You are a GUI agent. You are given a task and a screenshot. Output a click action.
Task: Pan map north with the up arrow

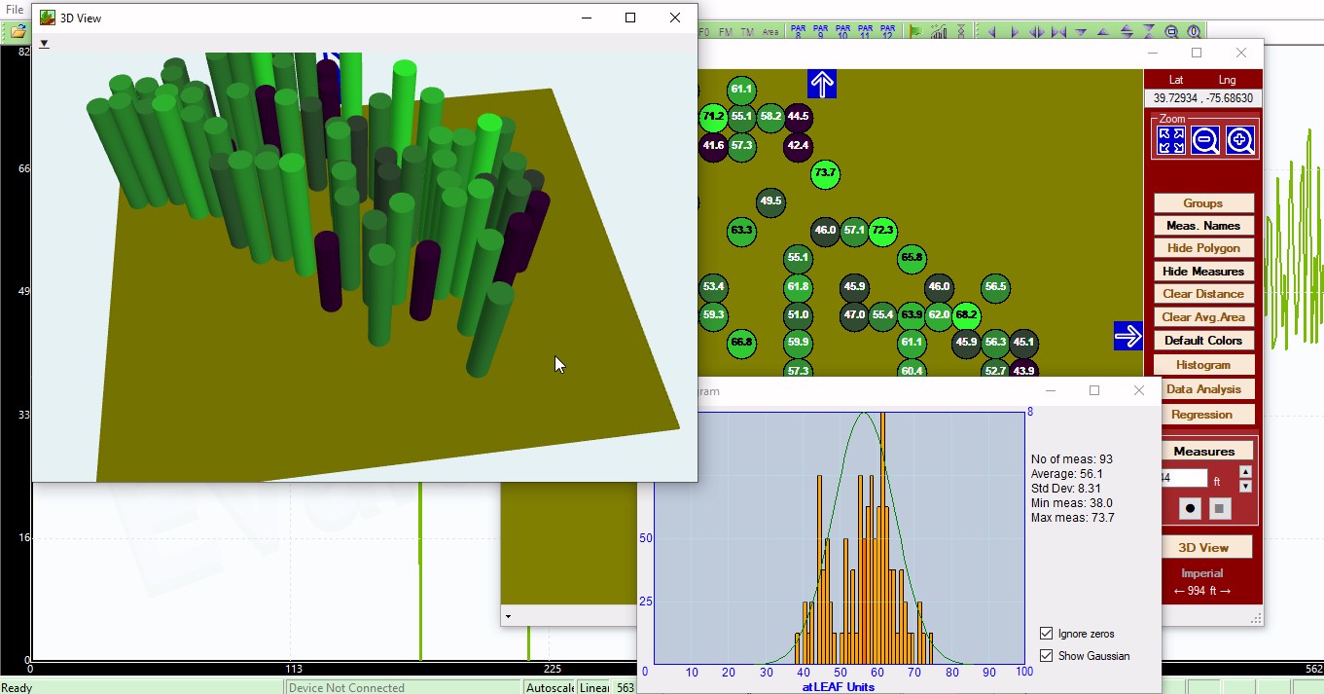(x=822, y=84)
